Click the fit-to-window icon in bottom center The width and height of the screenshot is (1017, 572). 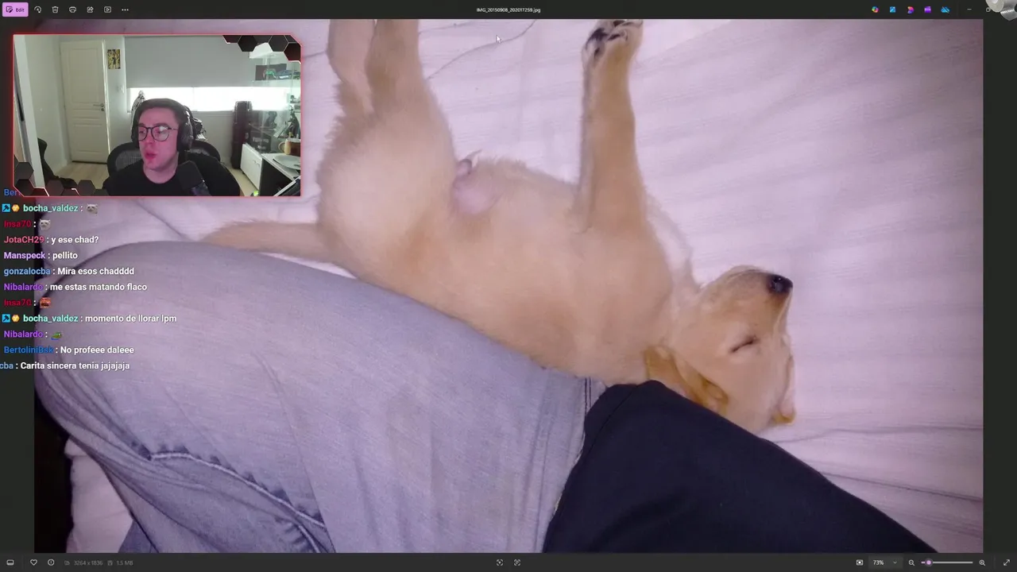coord(500,562)
